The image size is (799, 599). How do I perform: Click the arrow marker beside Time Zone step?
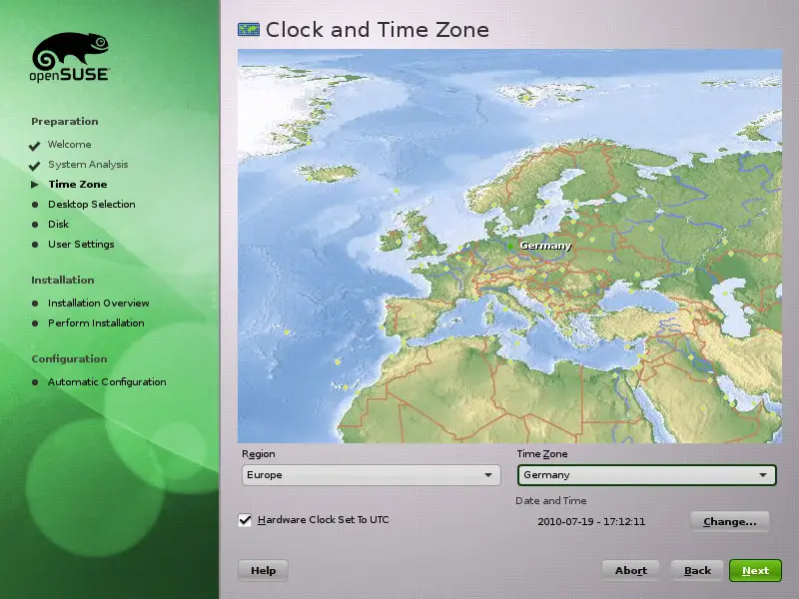pos(35,185)
